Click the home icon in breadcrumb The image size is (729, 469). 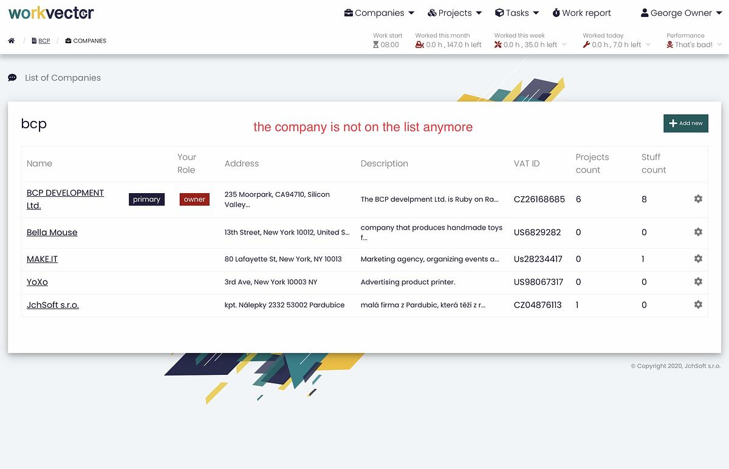(11, 41)
